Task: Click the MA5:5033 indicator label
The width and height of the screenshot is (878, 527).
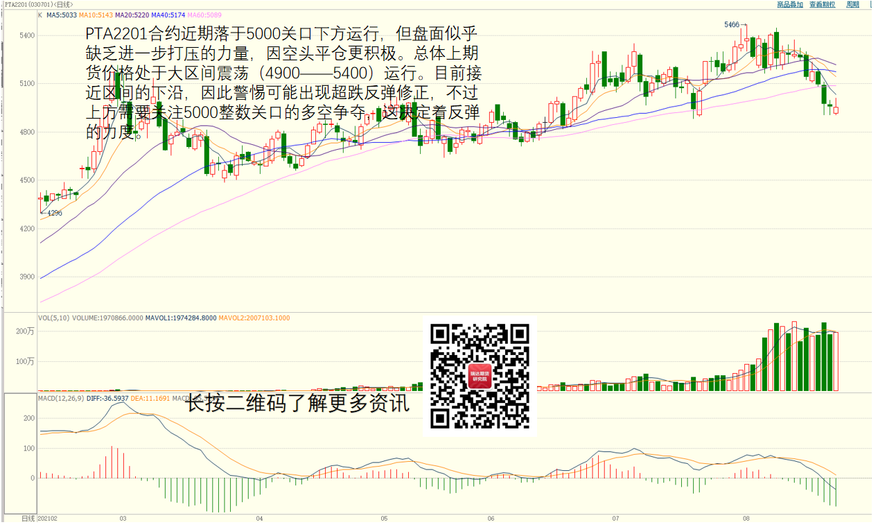Action: 61,15
